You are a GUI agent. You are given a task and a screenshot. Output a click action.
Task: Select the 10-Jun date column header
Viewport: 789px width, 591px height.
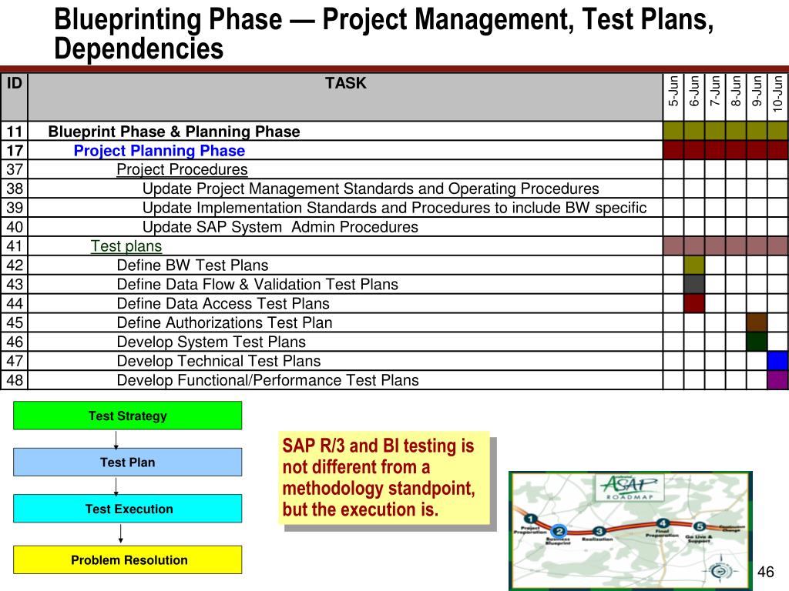[x=778, y=97]
